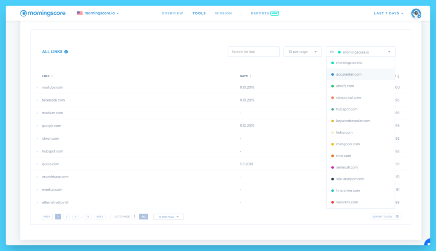This screenshot has height=251, width=436.
Task: Expand the facebook.com row
Action: click(37, 100)
